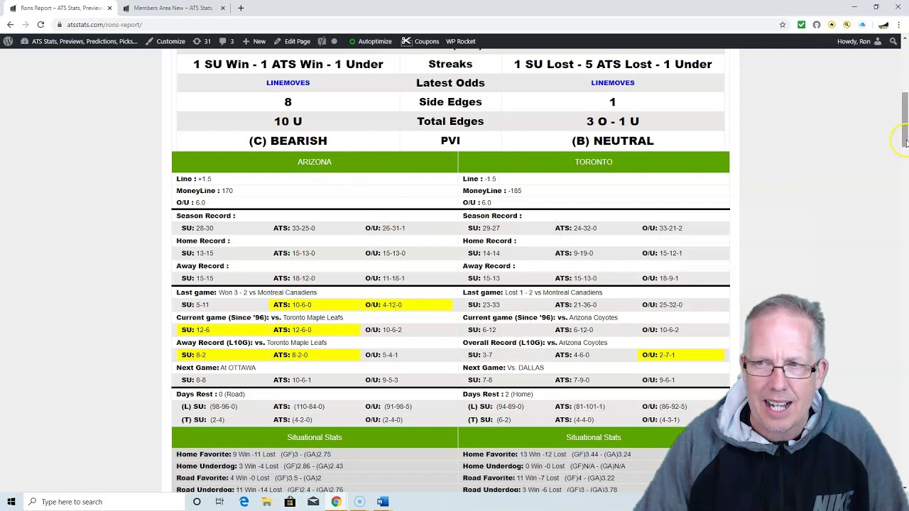Close the Members Area New tab

(222, 8)
